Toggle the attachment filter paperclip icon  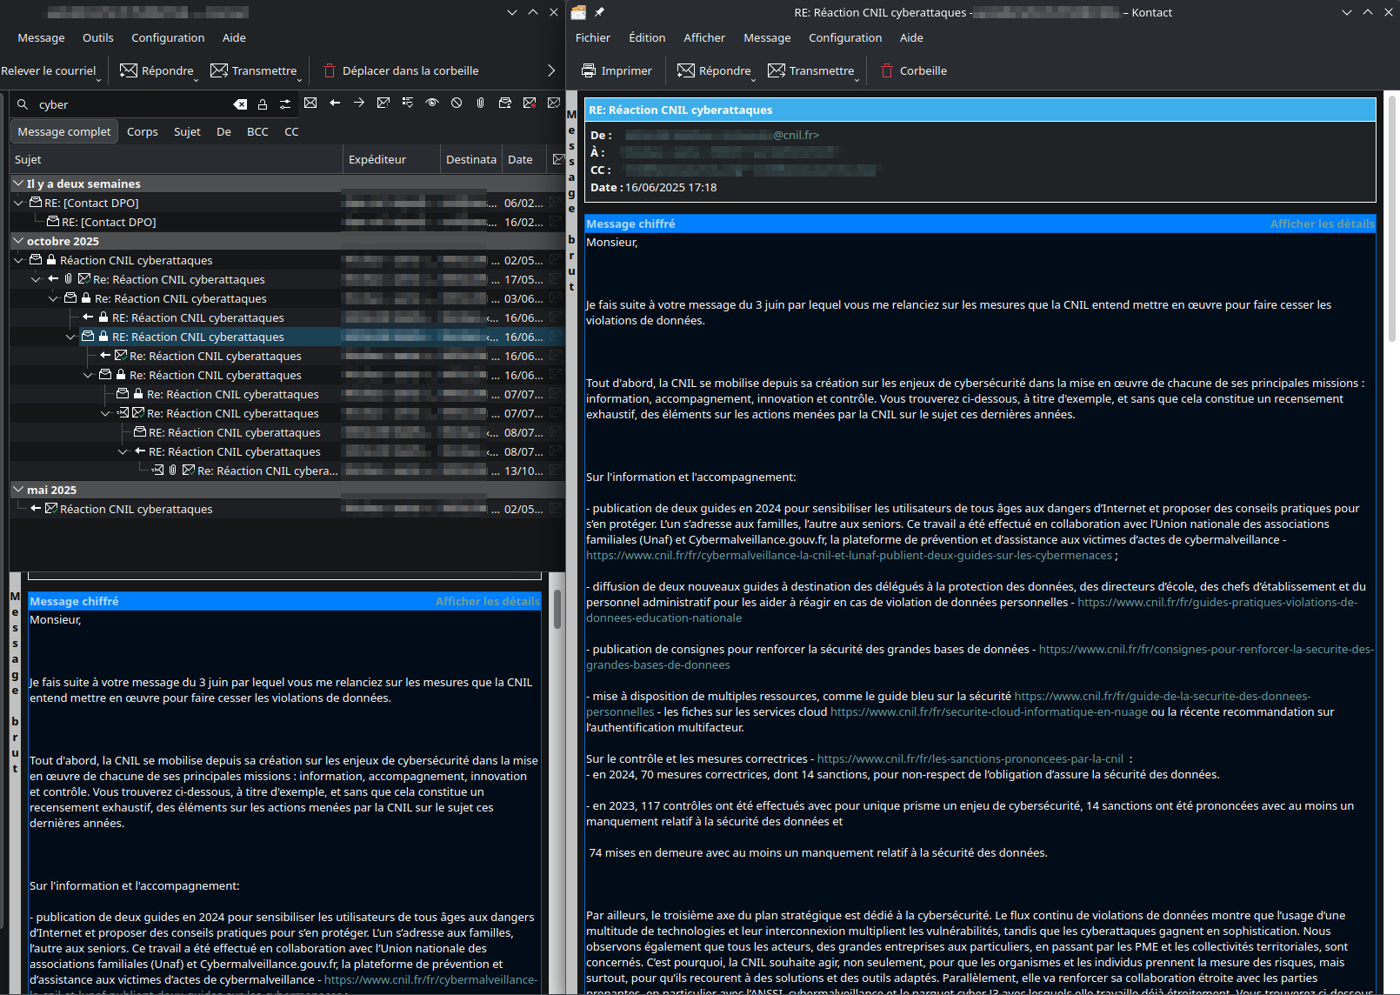(x=480, y=104)
